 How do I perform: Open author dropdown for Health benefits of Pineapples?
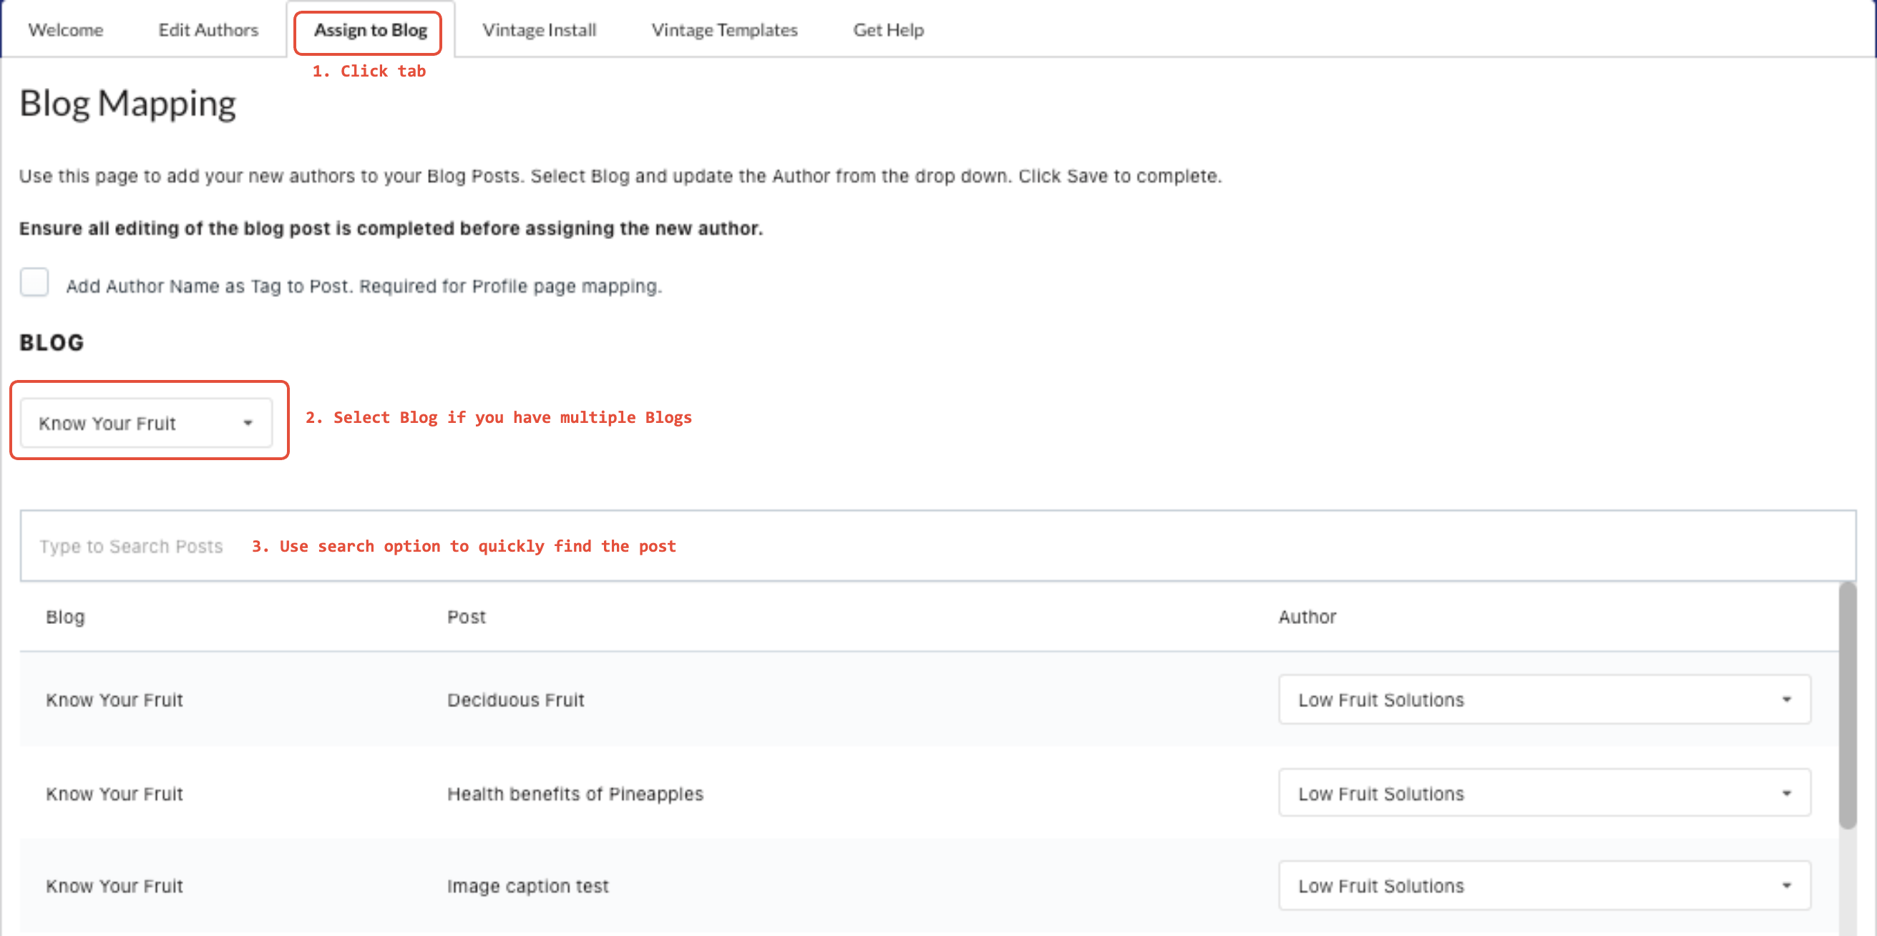tap(1544, 793)
